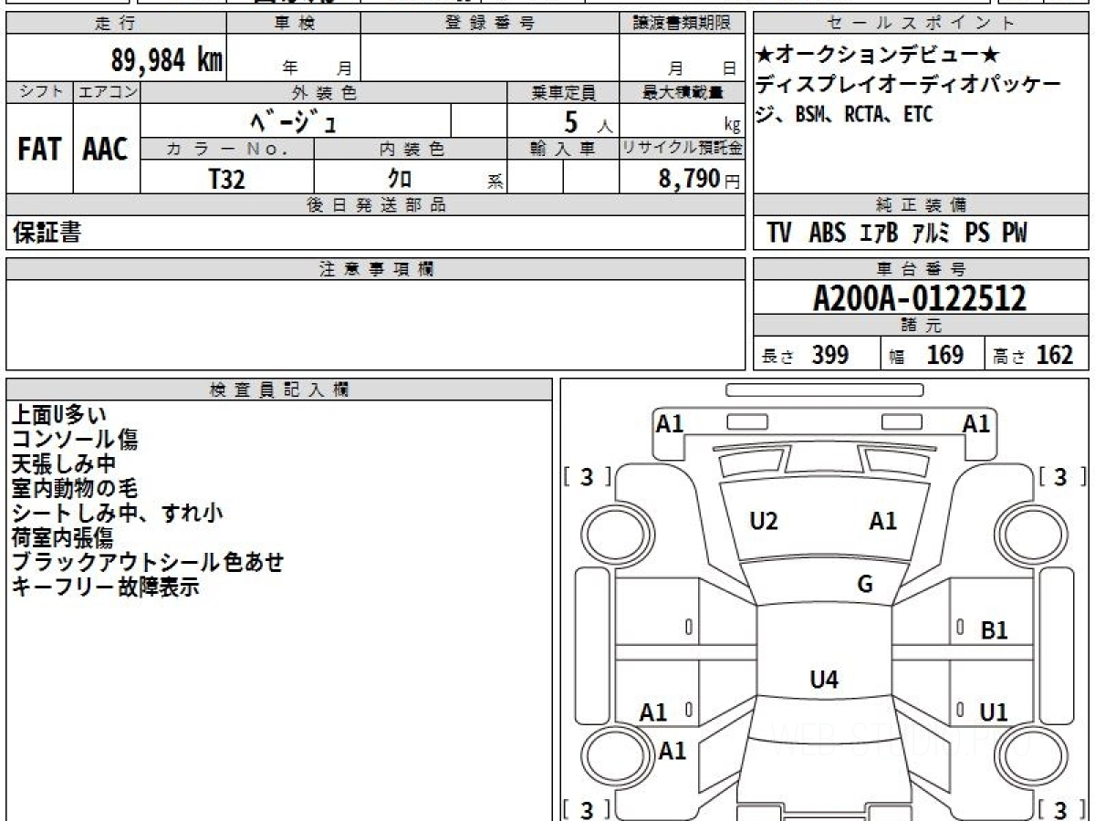Click the 検査員記入欄 header
1095x821 pixels.
click(x=279, y=389)
